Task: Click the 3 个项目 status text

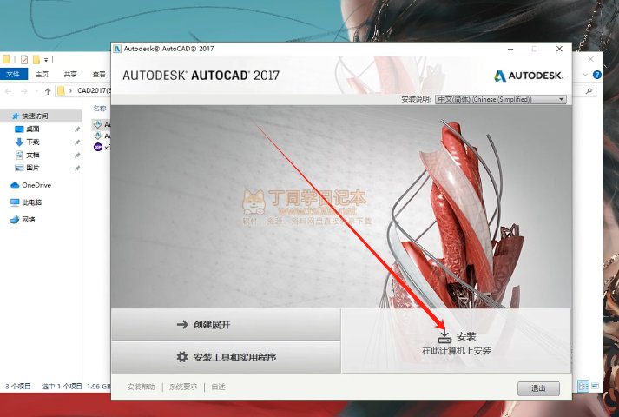Action: (x=17, y=387)
